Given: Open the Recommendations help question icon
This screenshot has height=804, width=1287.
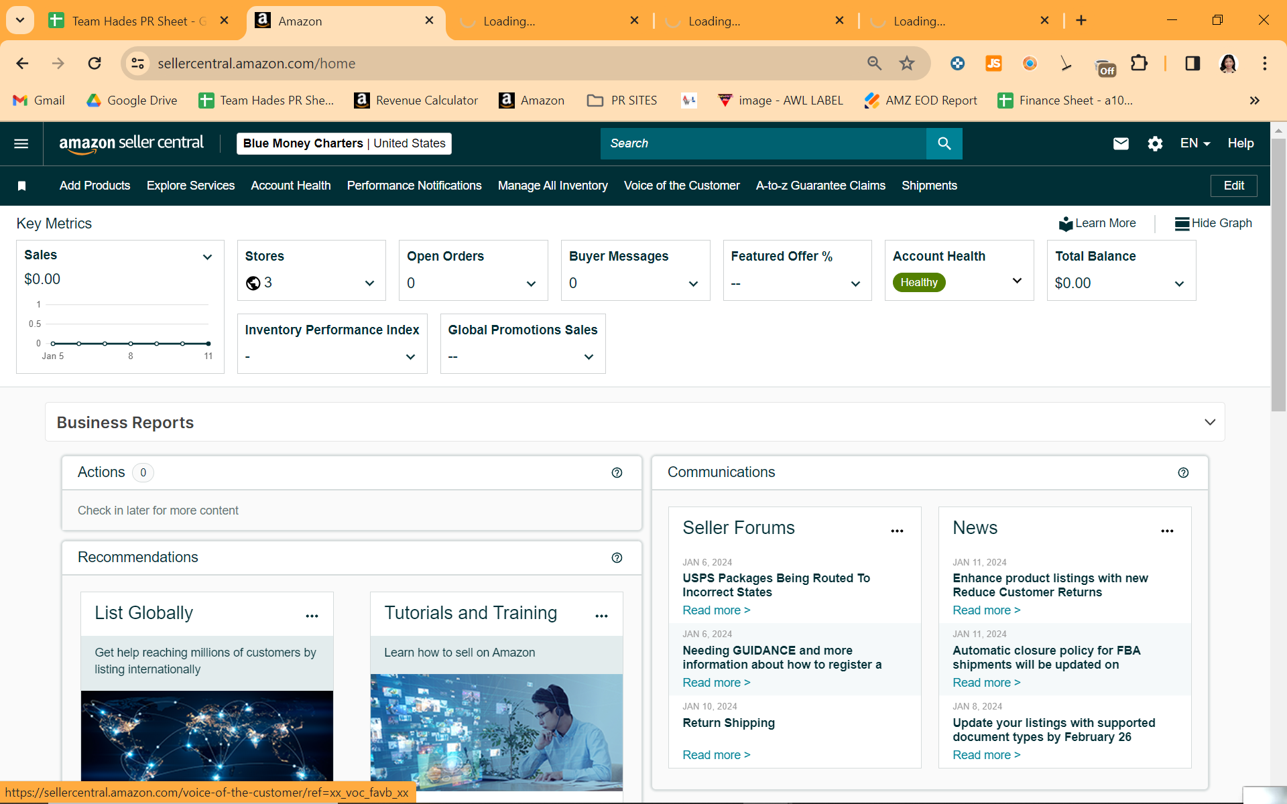Looking at the screenshot, I should [x=617, y=558].
